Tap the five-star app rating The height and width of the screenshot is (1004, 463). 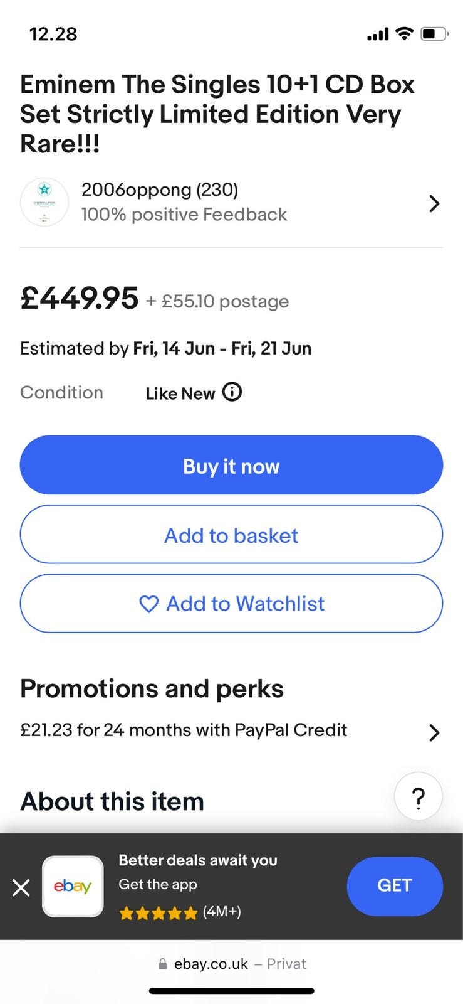click(159, 913)
